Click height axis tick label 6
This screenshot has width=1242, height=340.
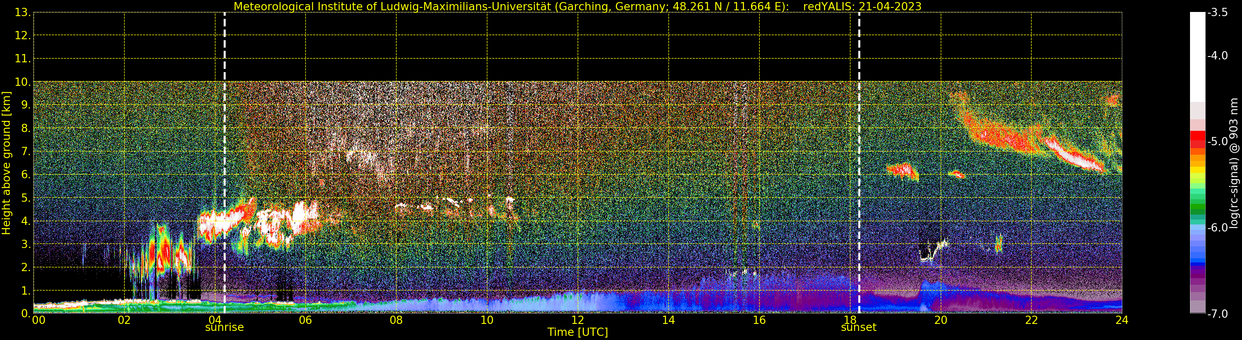point(25,175)
